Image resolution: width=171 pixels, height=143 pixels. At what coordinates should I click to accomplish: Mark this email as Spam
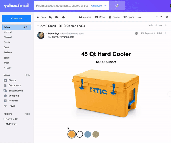(x=129, y=17)
